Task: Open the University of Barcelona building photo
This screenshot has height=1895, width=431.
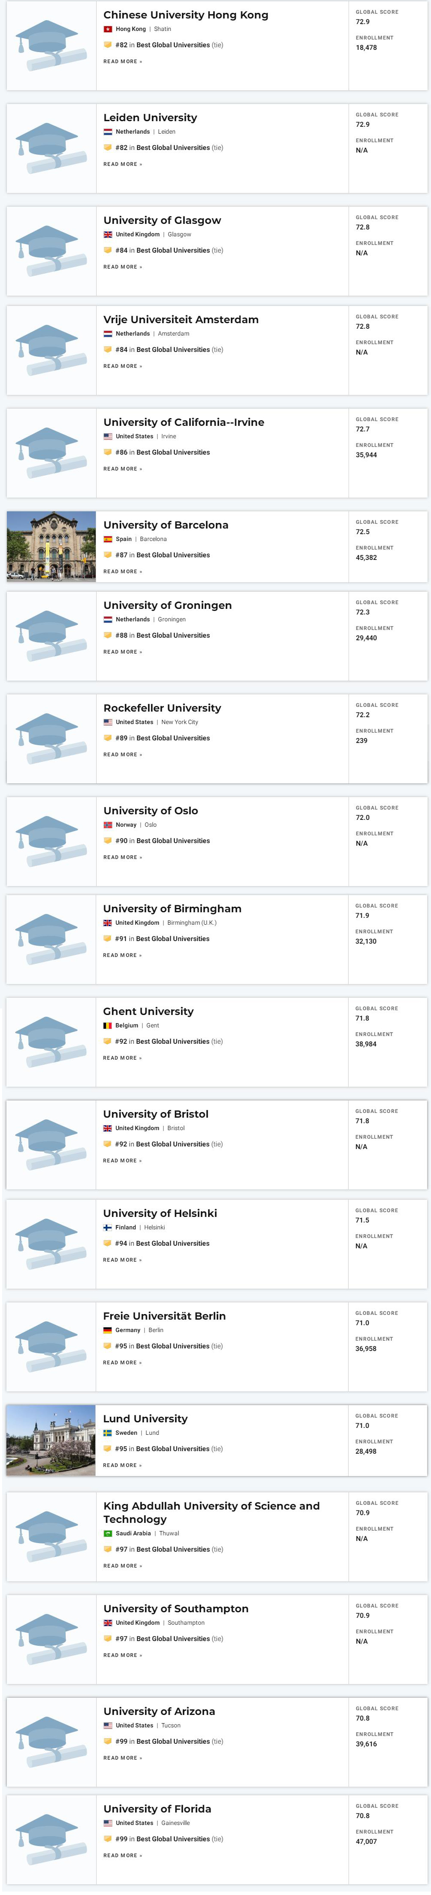Action: click(x=51, y=546)
